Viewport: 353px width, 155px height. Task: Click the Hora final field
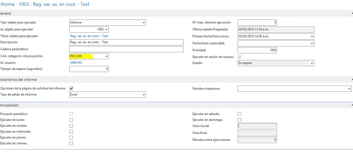tap(257, 133)
